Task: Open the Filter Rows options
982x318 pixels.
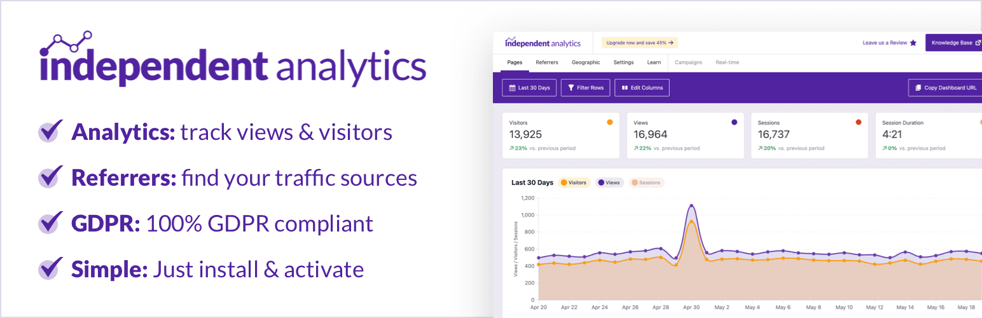Action: pos(586,88)
